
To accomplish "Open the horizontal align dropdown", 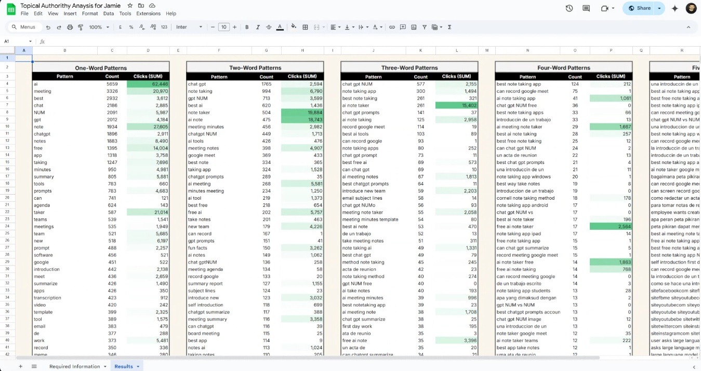I will click(x=335, y=27).
